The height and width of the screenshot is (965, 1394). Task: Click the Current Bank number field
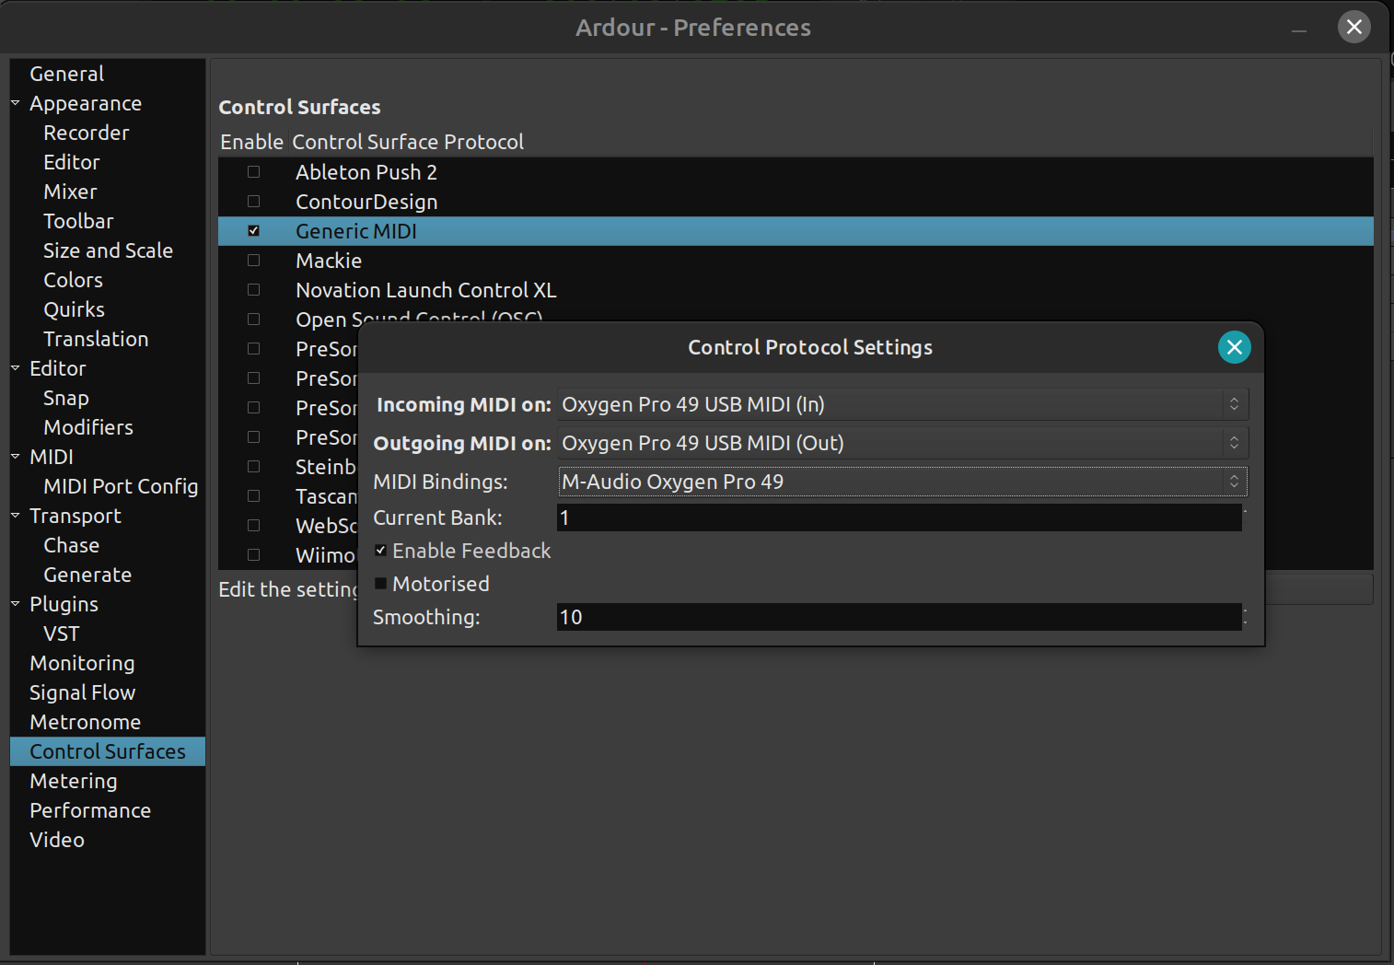898,517
